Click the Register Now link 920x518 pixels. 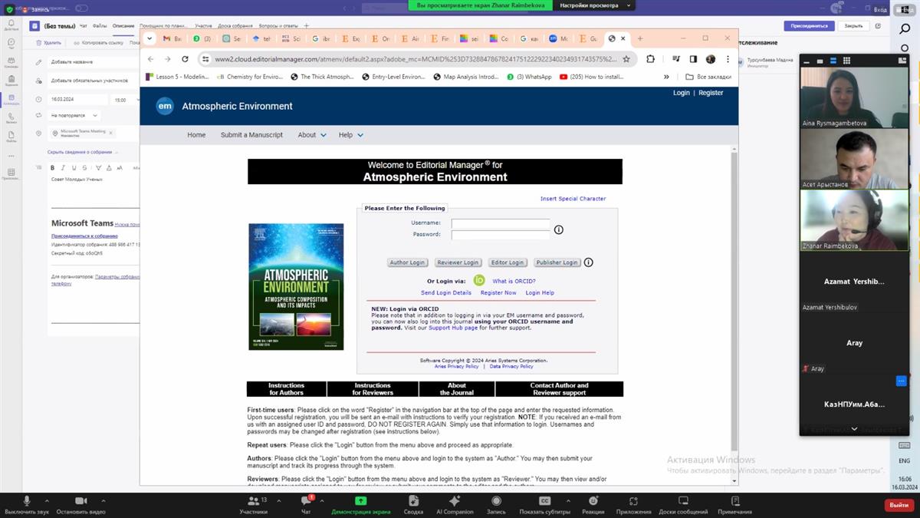point(498,293)
